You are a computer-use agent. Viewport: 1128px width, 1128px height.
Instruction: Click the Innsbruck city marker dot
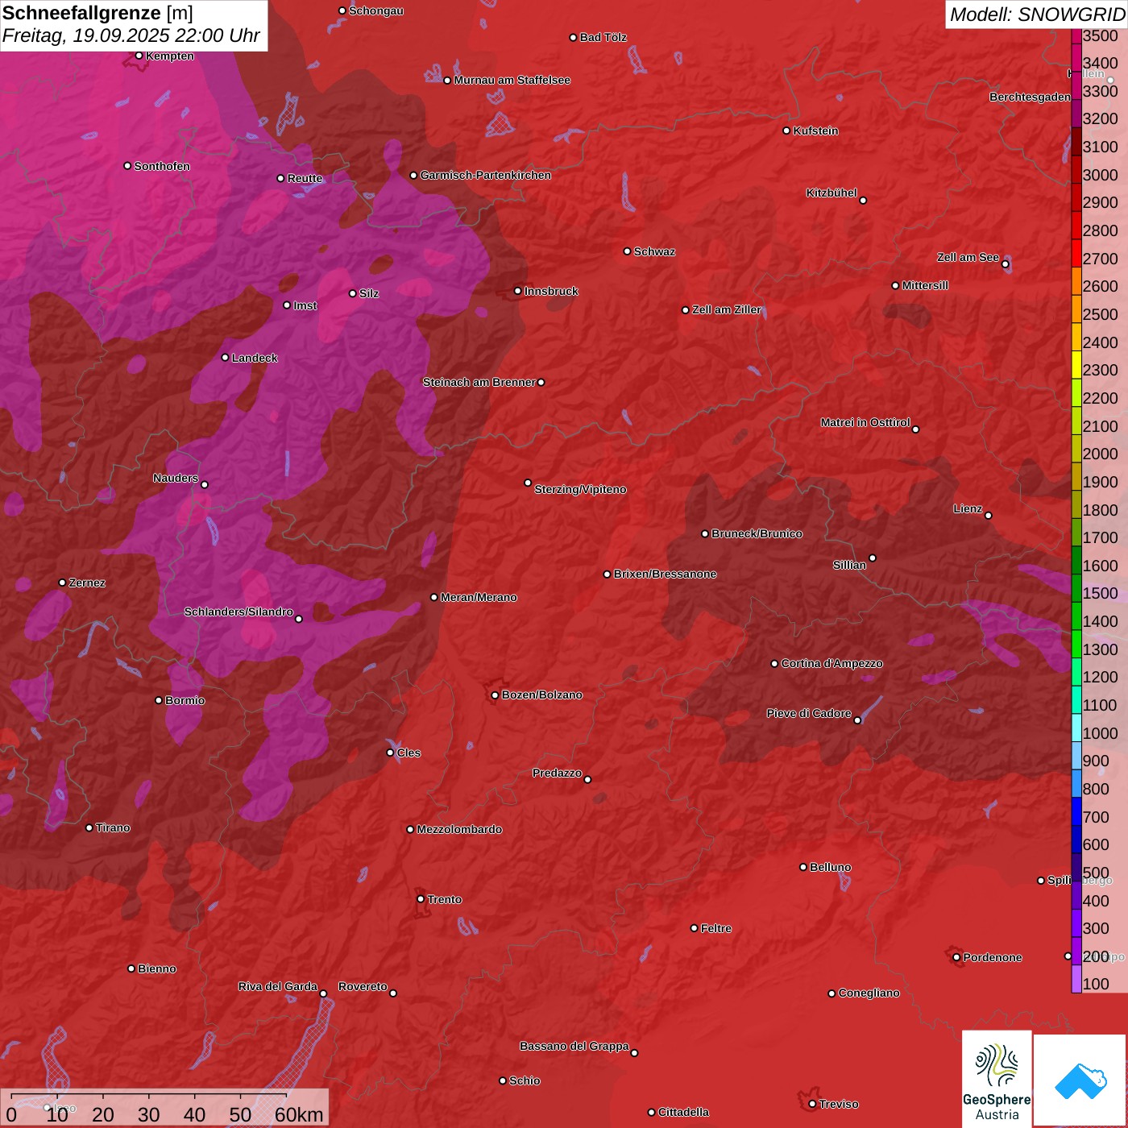pos(518,291)
